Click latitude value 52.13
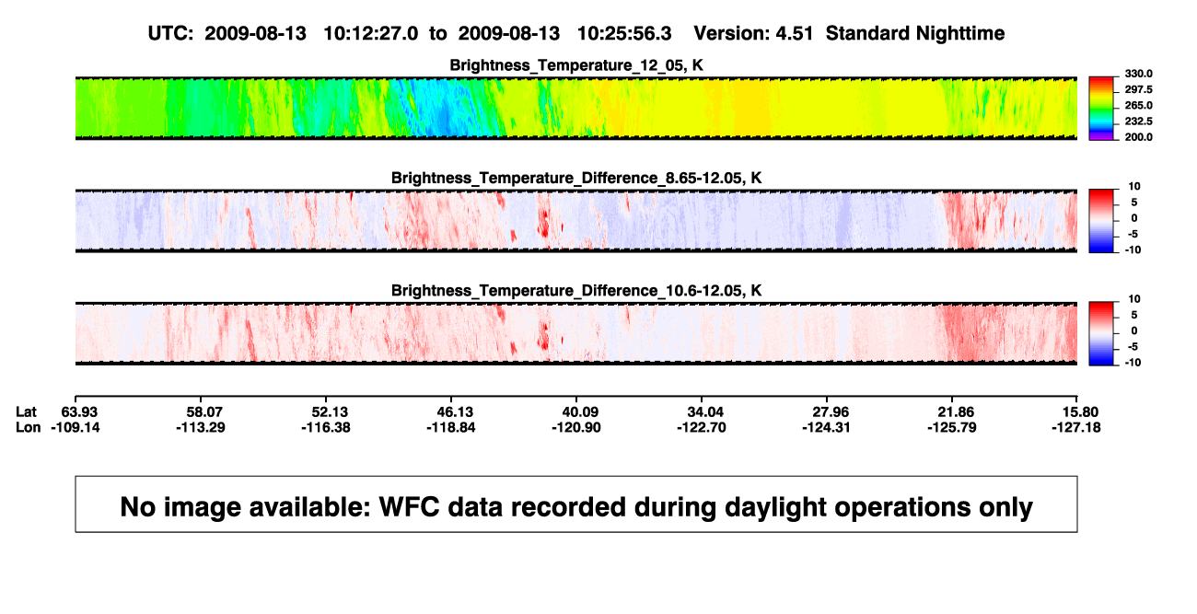 [x=331, y=411]
